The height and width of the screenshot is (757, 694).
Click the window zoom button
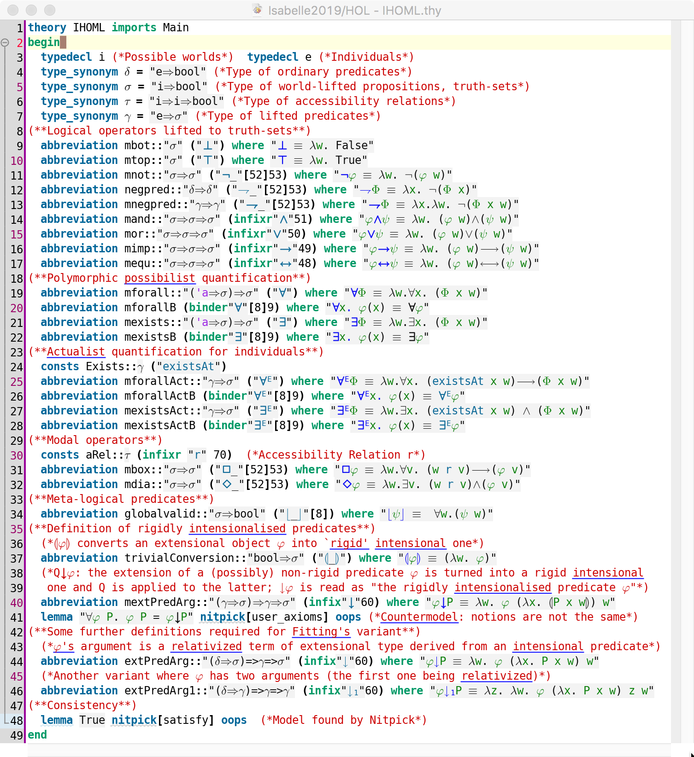(50, 10)
